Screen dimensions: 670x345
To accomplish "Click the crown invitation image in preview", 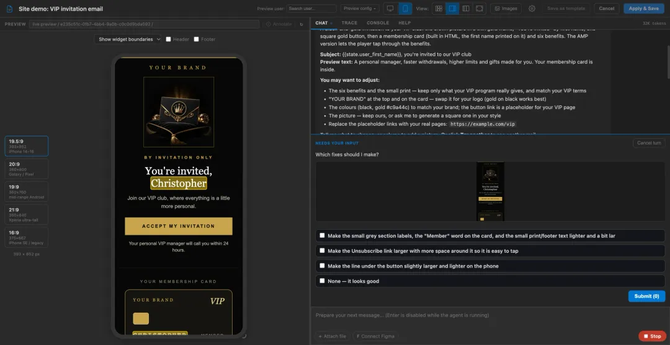I will 179,111.
